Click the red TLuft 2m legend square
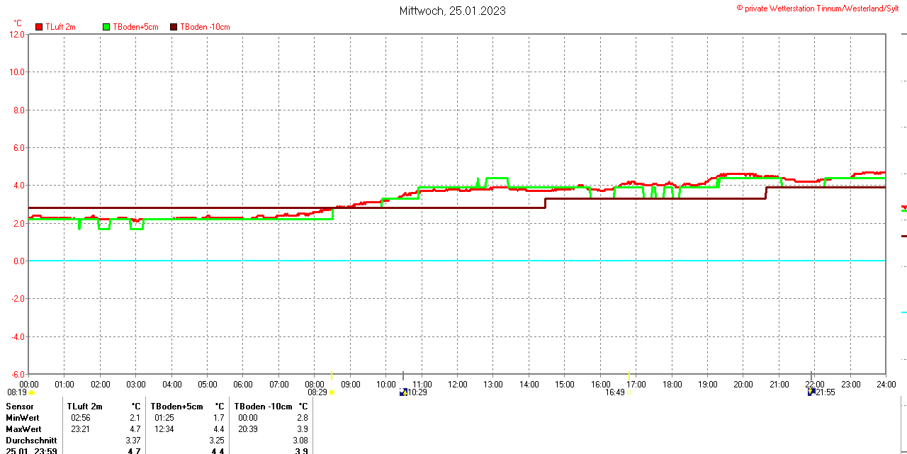The height and width of the screenshot is (454, 907). [x=39, y=27]
